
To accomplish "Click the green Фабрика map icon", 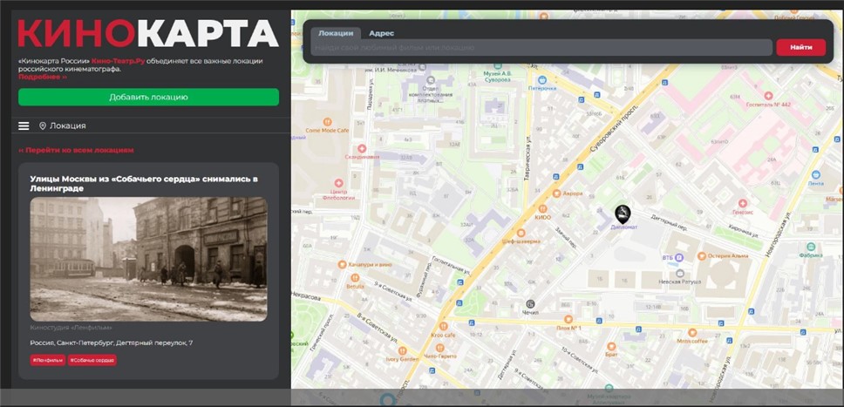I will pyautogui.click(x=812, y=248).
